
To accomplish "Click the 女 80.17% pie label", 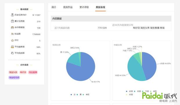I will (x=96, y=82).
